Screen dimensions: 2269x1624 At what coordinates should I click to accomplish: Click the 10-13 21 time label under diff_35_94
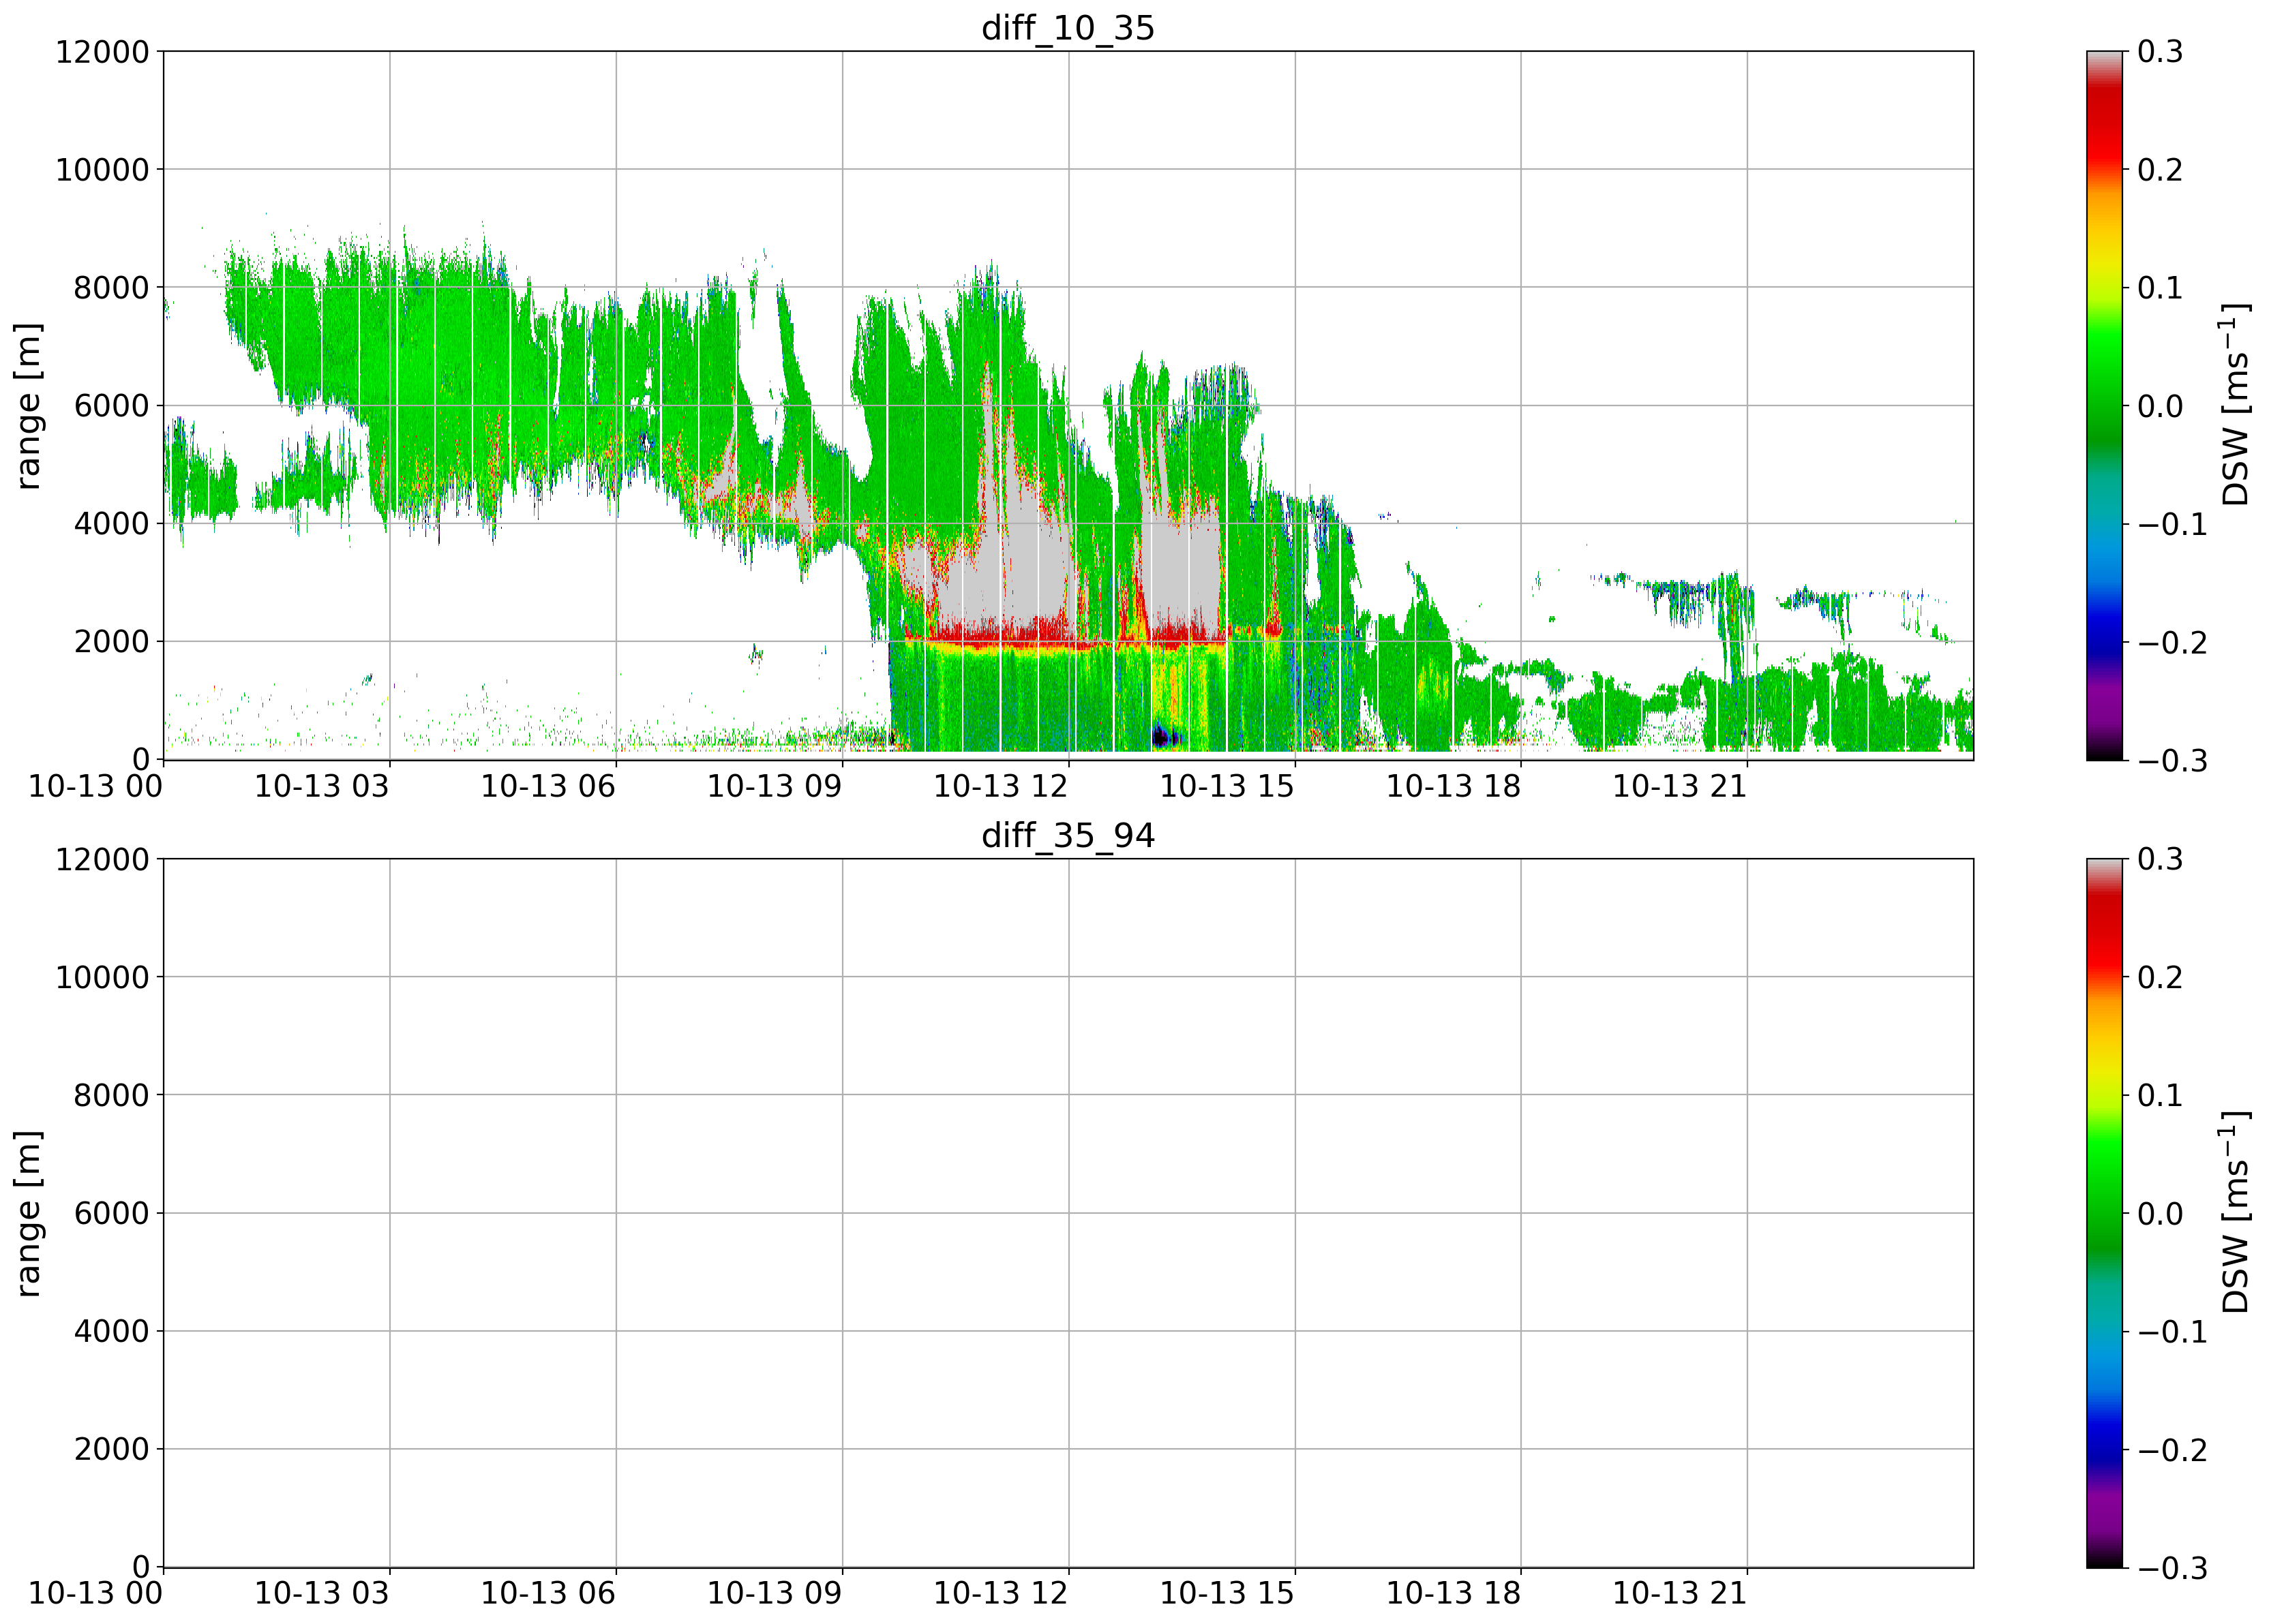[x=1680, y=1594]
